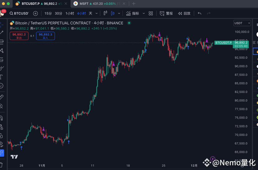258x170 pixels.
Task: Start 回放 bar replay
Action: pos(184,13)
